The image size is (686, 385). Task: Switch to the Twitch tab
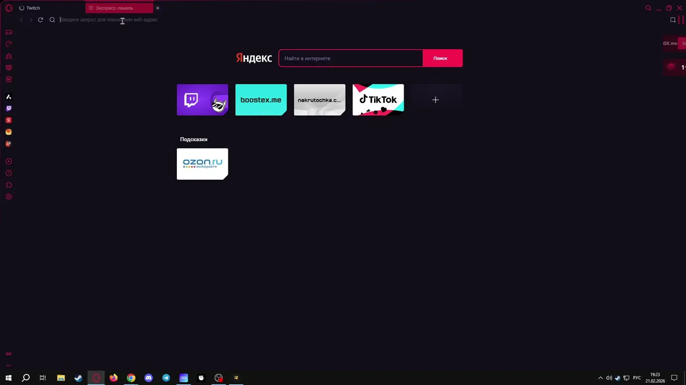[x=48, y=8]
